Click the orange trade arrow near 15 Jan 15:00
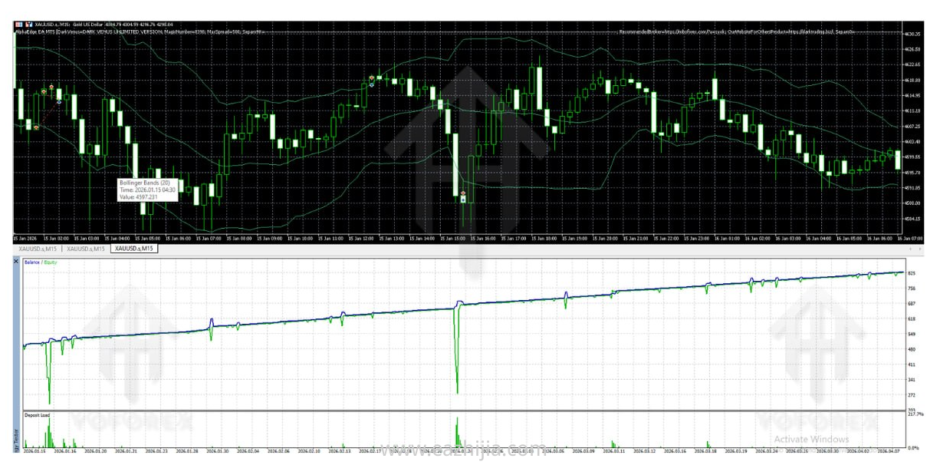Viewport: 927px width, 465px height. 462,192
